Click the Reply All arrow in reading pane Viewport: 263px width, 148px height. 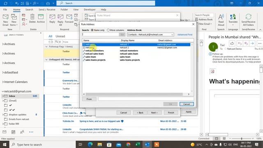pyautogui.click(x=246, y=44)
